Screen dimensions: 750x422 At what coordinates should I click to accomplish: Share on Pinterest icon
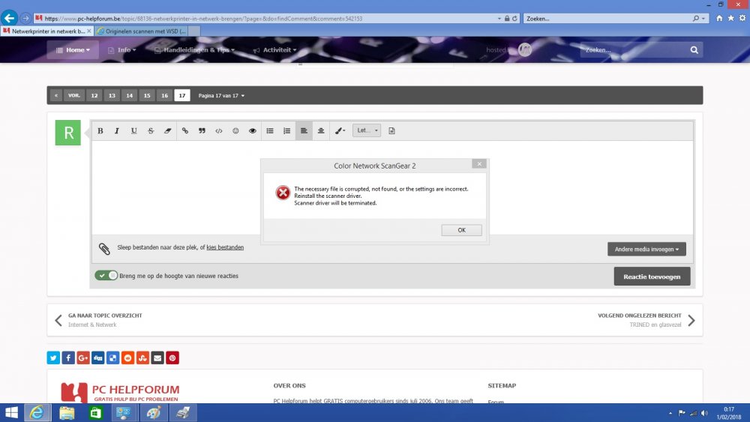coord(172,358)
